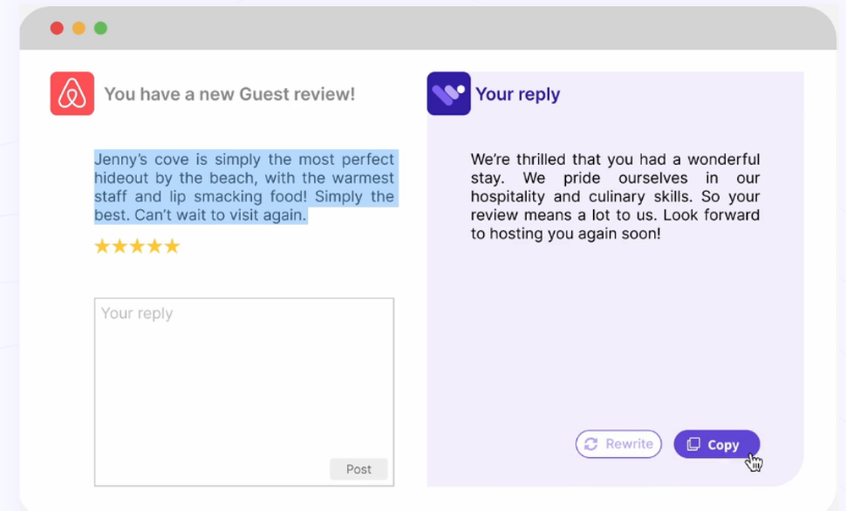Select the first yellow rating star
Viewport: 846px width, 511px height.
pyautogui.click(x=102, y=246)
